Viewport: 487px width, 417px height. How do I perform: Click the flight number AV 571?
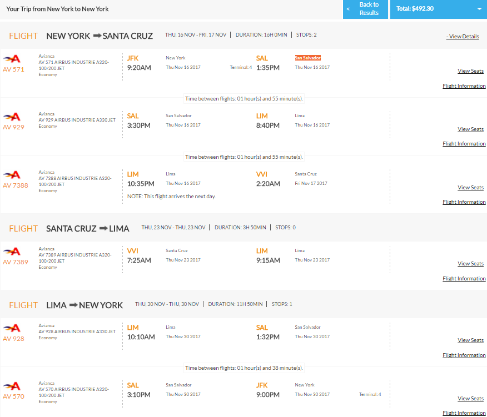click(x=13, y=69)
